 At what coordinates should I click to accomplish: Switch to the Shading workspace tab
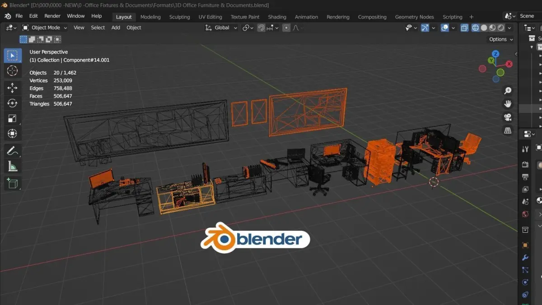pyautogui.click(x=277, y=17)
